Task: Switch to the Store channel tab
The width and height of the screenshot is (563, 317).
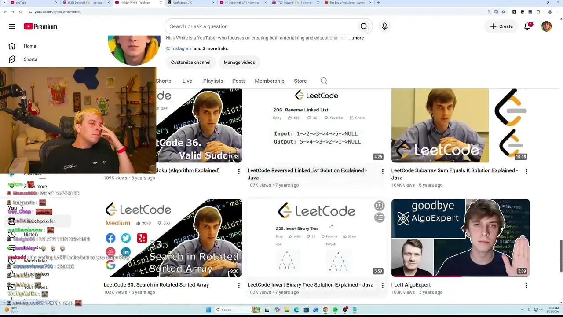Action: 300,81
